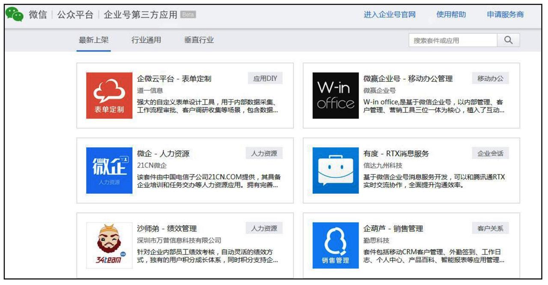Click the vendor name 信达九州科技

[x=383, y=165]
